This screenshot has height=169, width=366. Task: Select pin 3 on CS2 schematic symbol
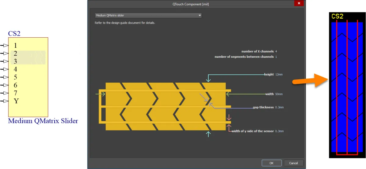[x=4, y=61]
